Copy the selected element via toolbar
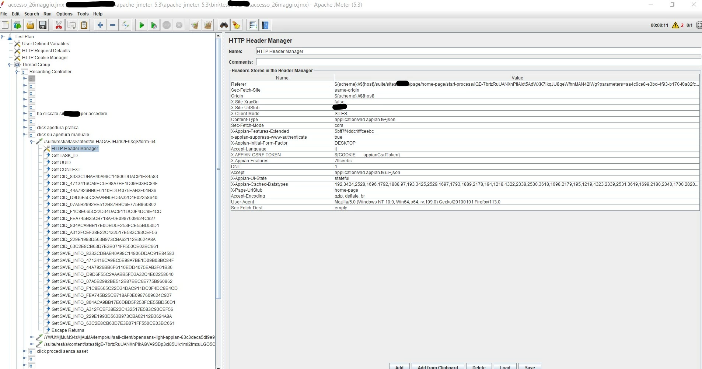The width and height of the screenshot is (702, 369). tap(71, 25)
